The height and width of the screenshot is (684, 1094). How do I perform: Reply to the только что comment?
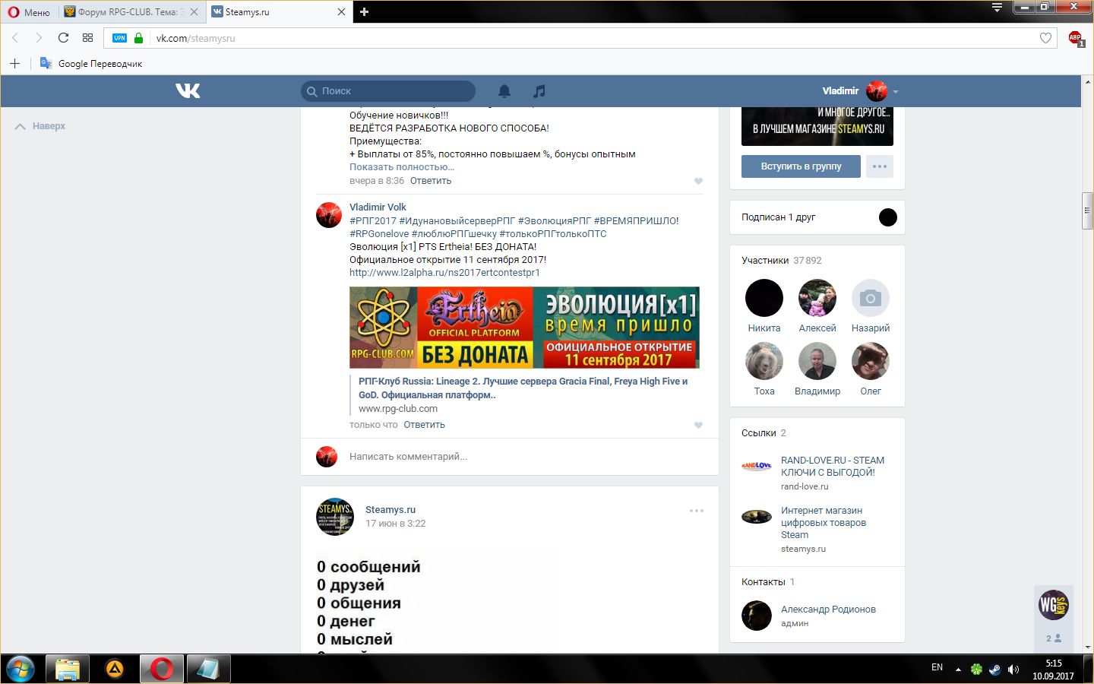pyautogui.click(x=424, y=425)
